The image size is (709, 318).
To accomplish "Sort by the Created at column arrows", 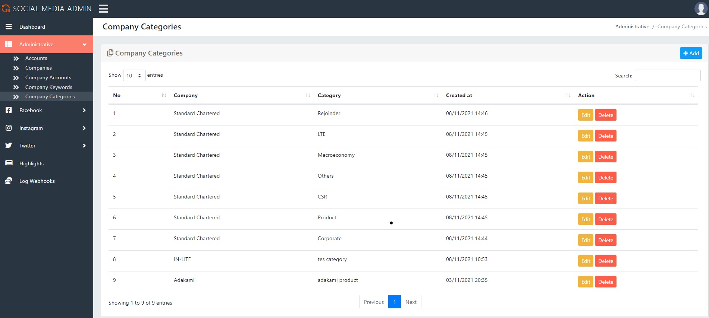I will (568, 95).
